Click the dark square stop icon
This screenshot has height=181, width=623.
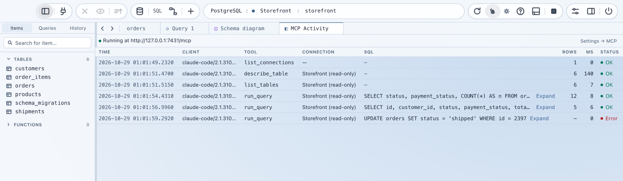(554, 11)
